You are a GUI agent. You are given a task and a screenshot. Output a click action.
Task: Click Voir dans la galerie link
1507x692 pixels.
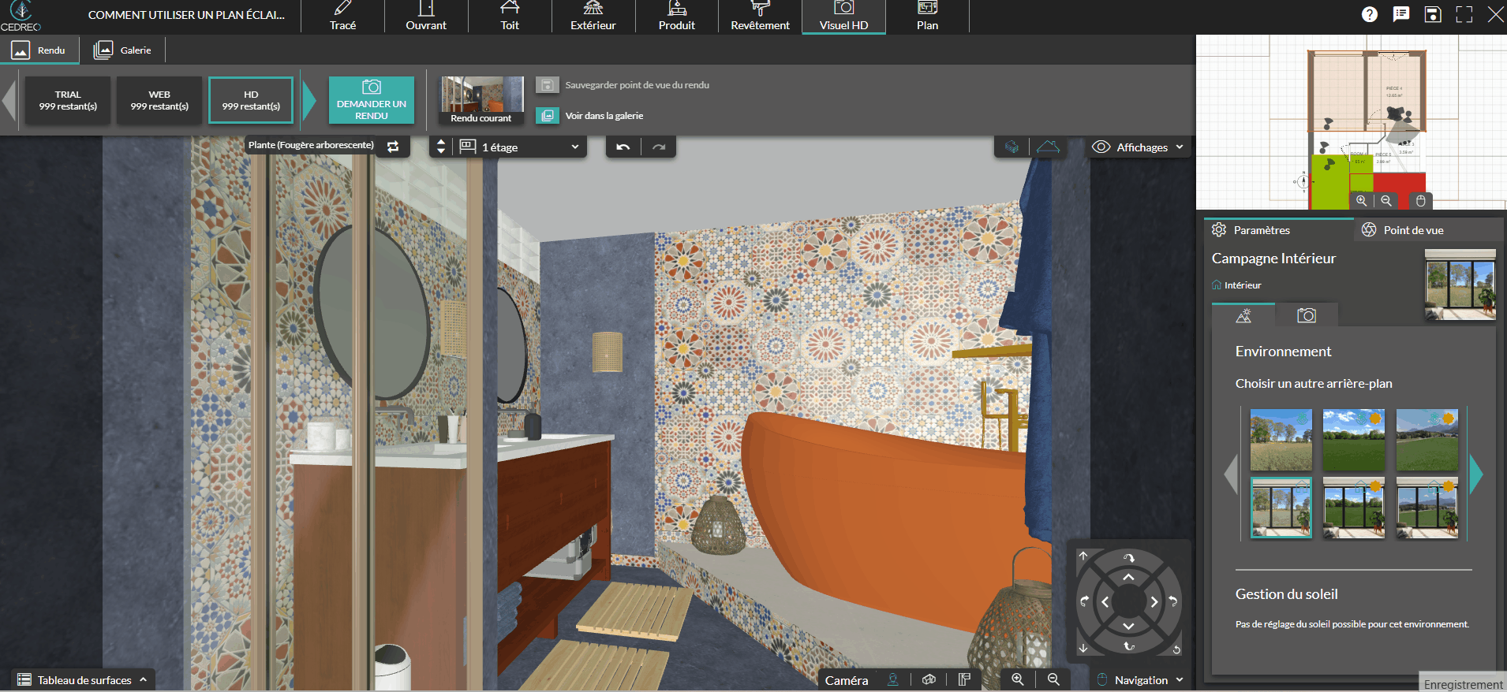point(604,116)
